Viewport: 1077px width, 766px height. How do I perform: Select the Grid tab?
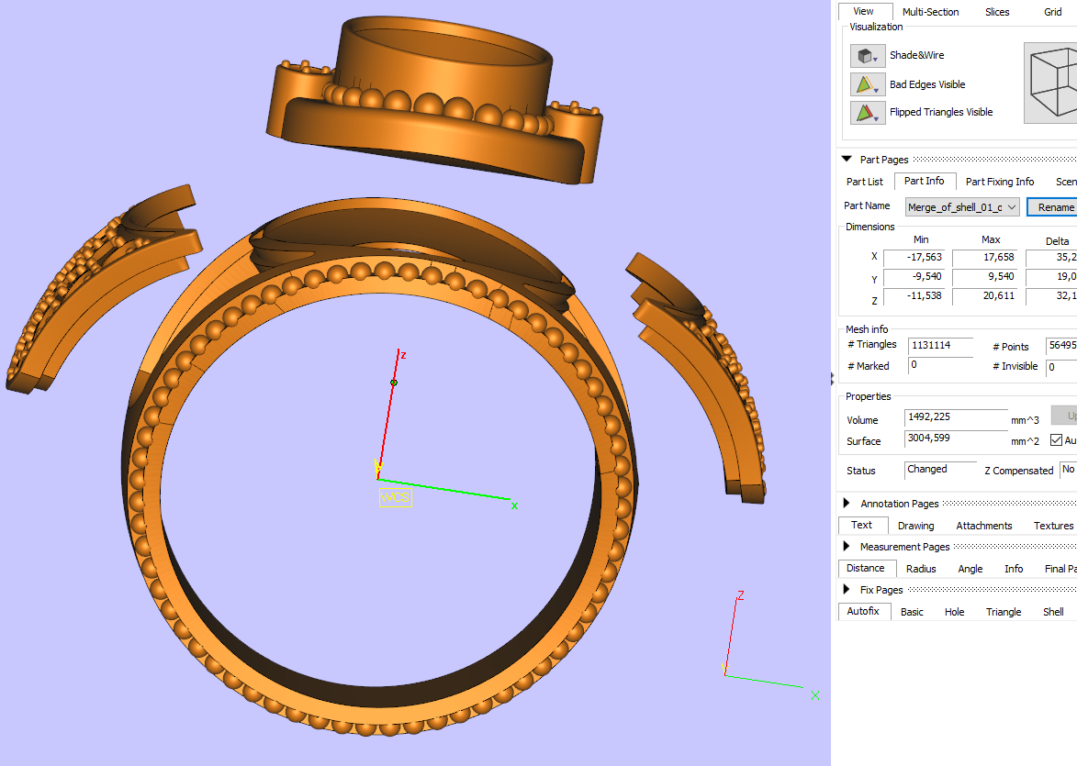[1053, 12]
